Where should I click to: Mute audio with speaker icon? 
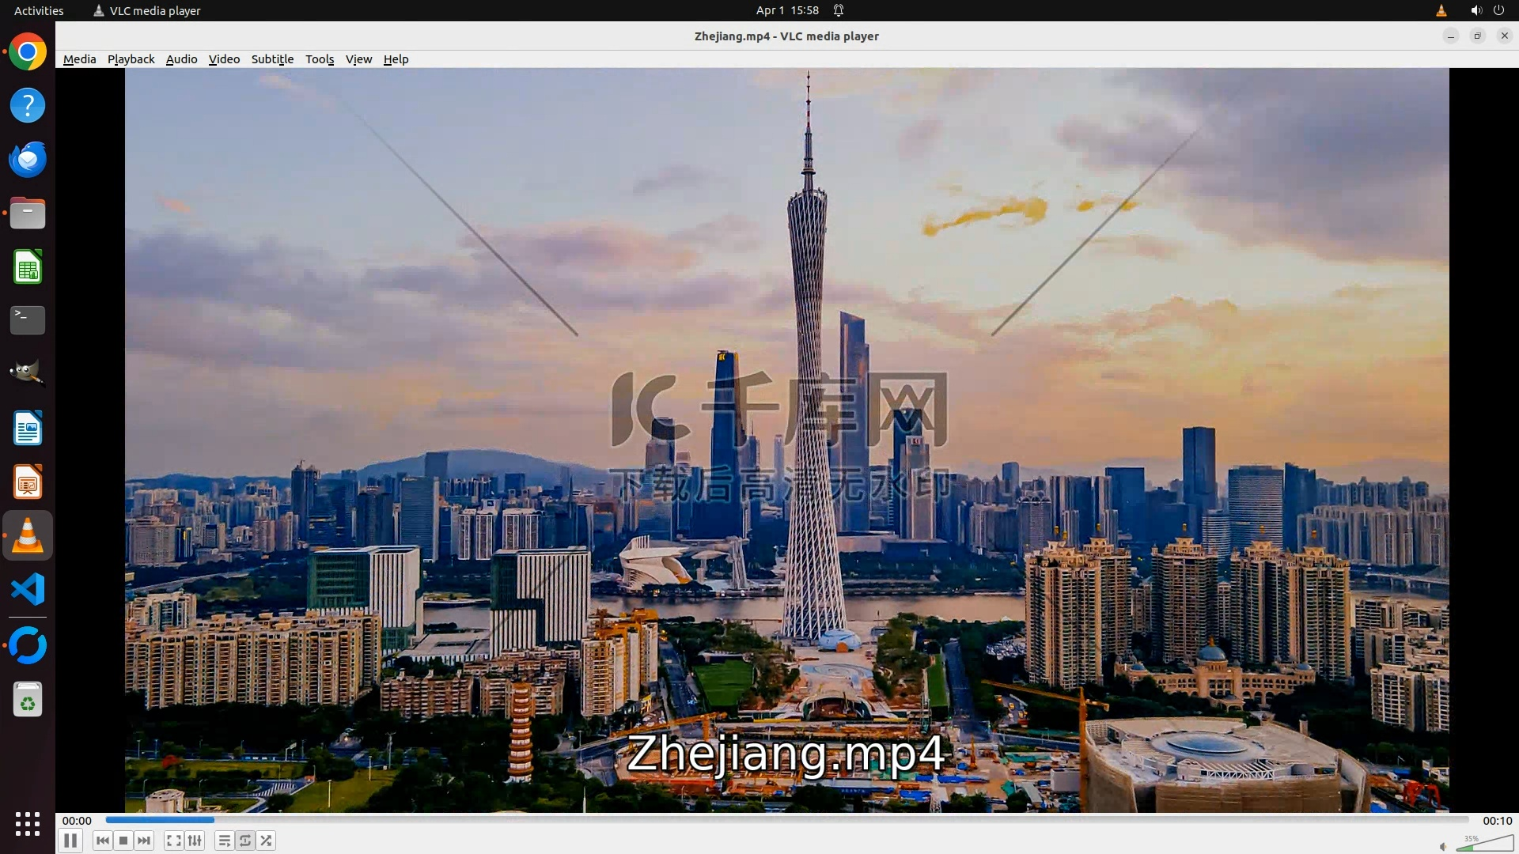coord(1443,846)
